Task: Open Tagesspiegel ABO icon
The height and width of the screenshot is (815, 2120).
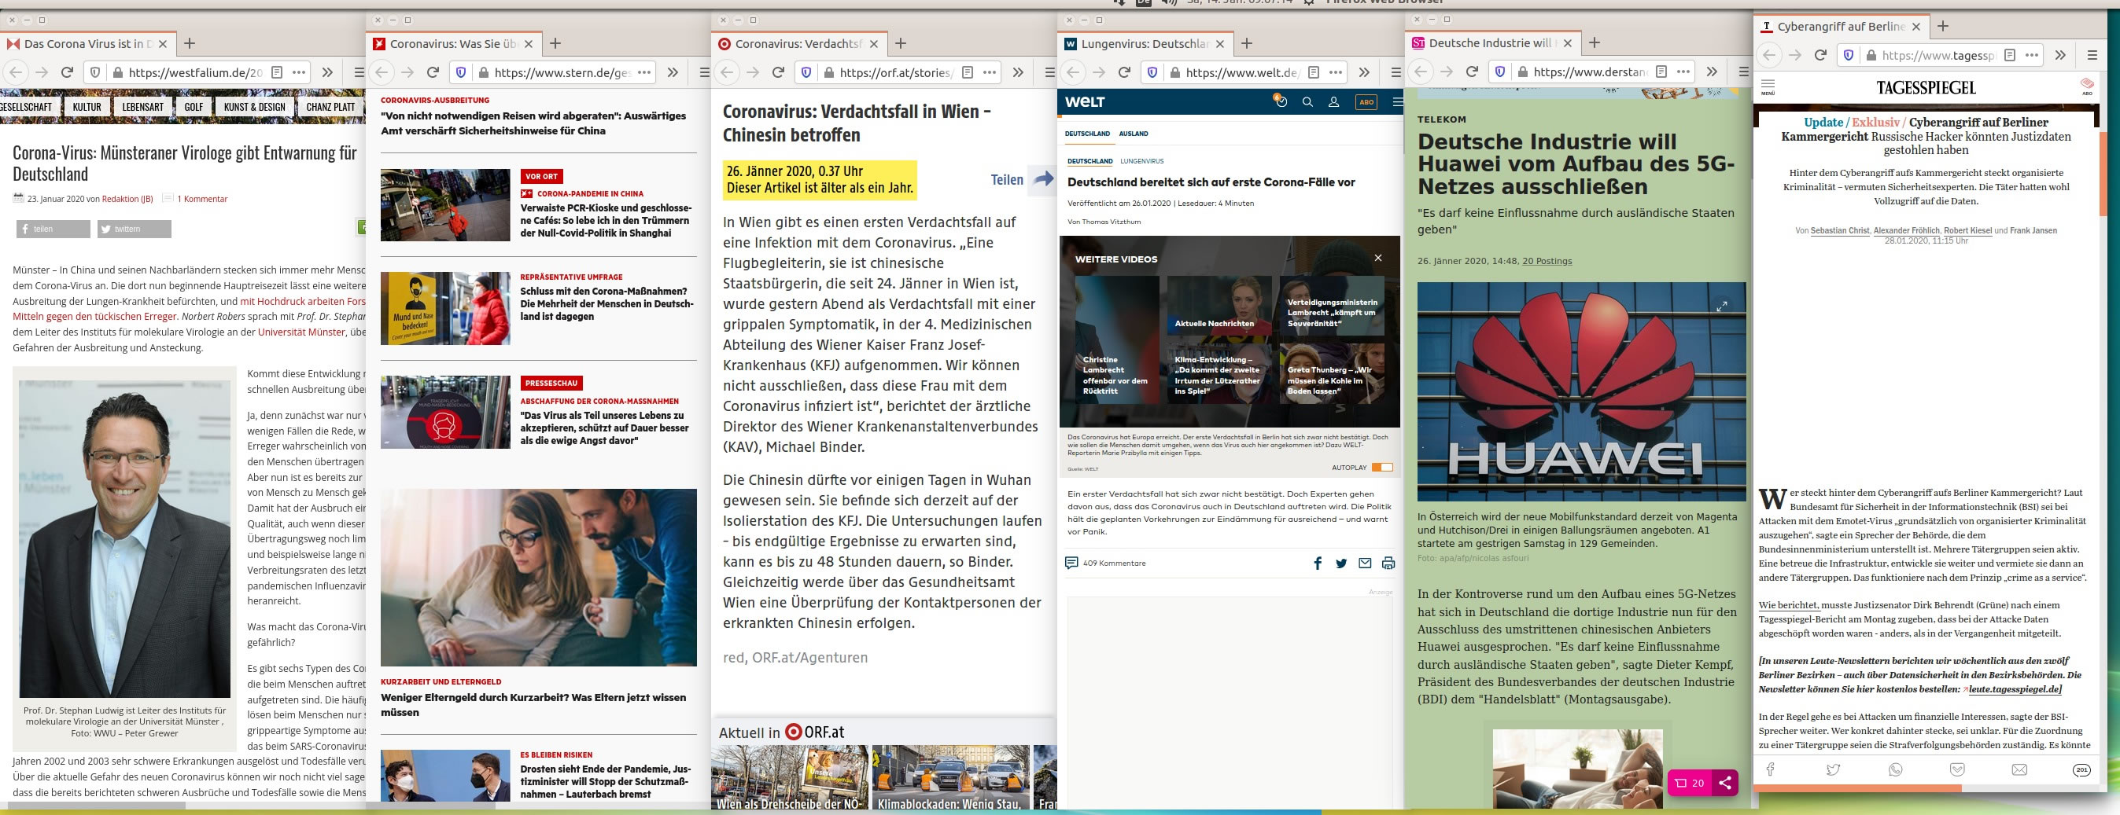Action: click(x=2086, y=86)
